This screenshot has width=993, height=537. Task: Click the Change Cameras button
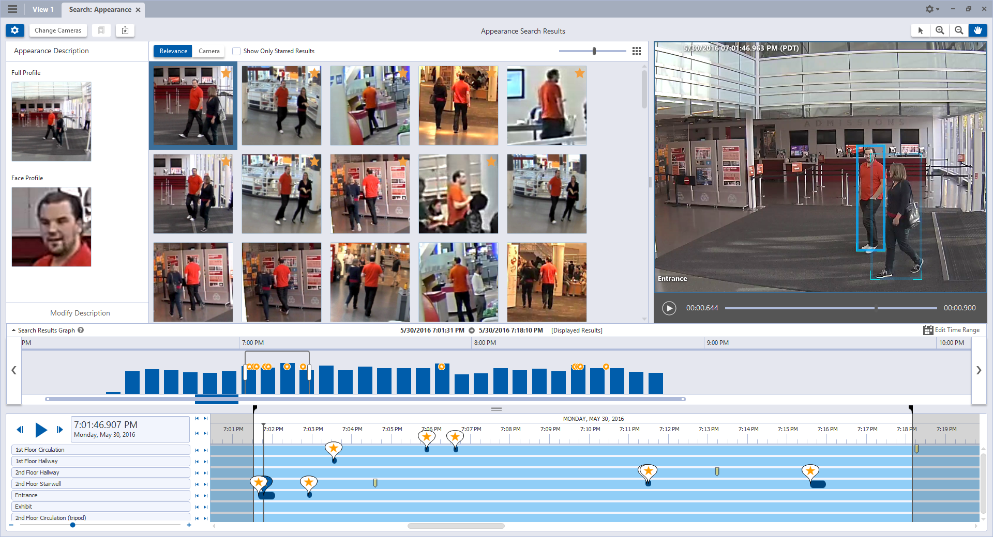(x=58, y=30)
